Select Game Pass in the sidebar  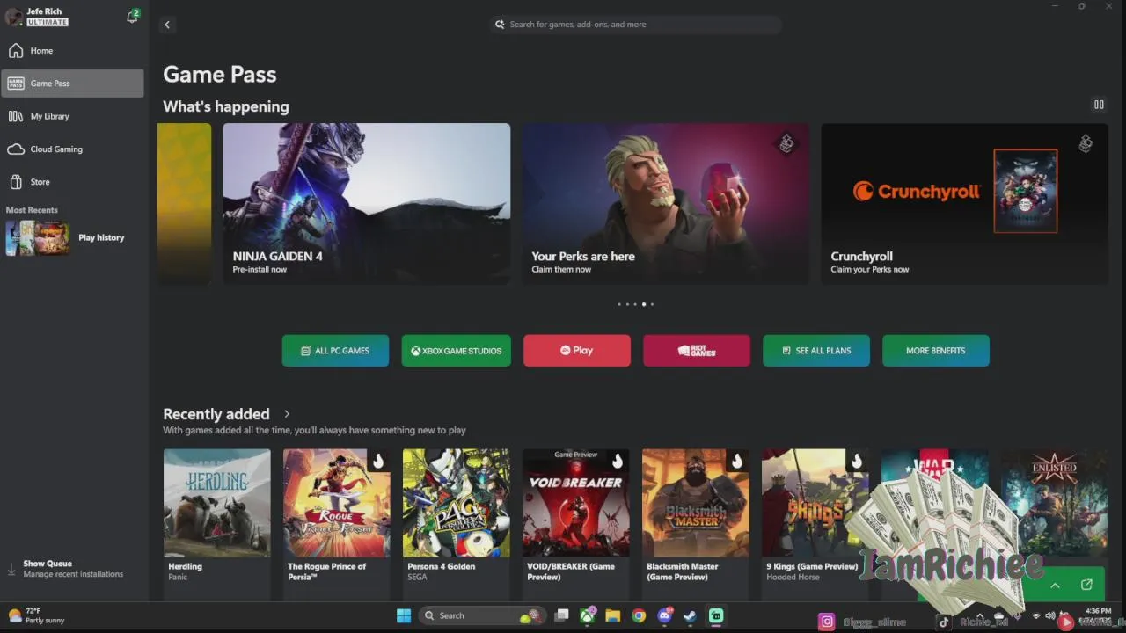point(72,84)
